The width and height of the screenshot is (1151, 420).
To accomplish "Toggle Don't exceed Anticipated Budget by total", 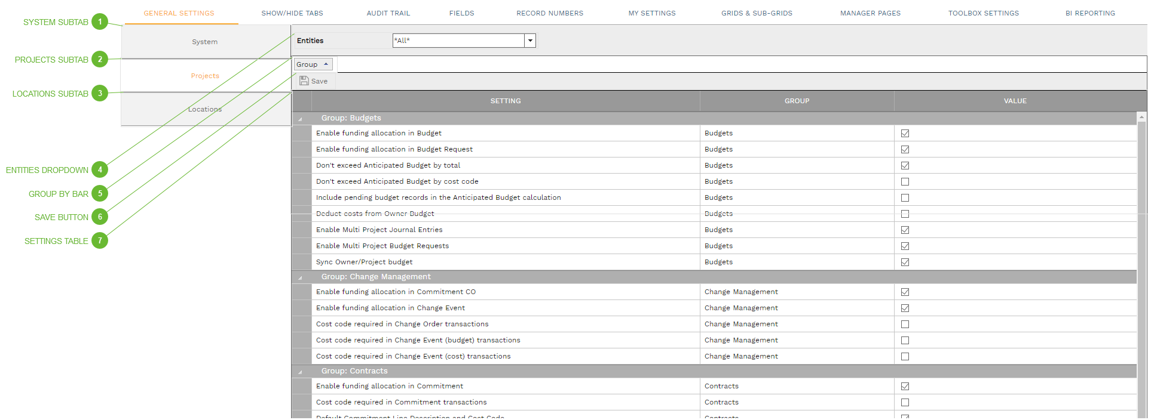I will click(x=905, y=165).
